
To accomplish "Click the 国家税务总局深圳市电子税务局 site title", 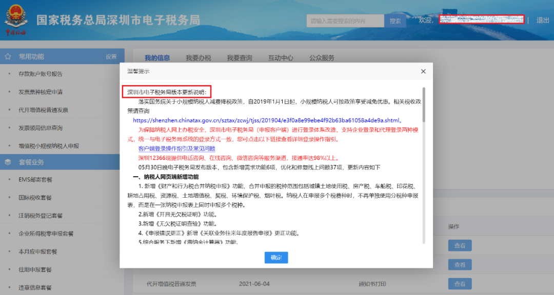I will pyautogui.click(x=118, y=20).
